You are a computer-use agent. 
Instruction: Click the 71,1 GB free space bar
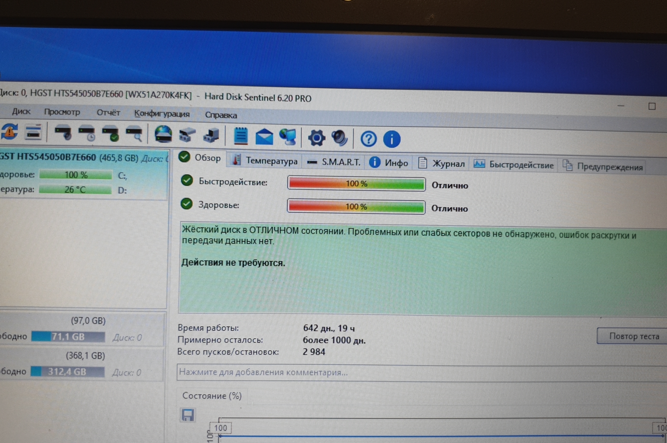(x=68, y=337)
